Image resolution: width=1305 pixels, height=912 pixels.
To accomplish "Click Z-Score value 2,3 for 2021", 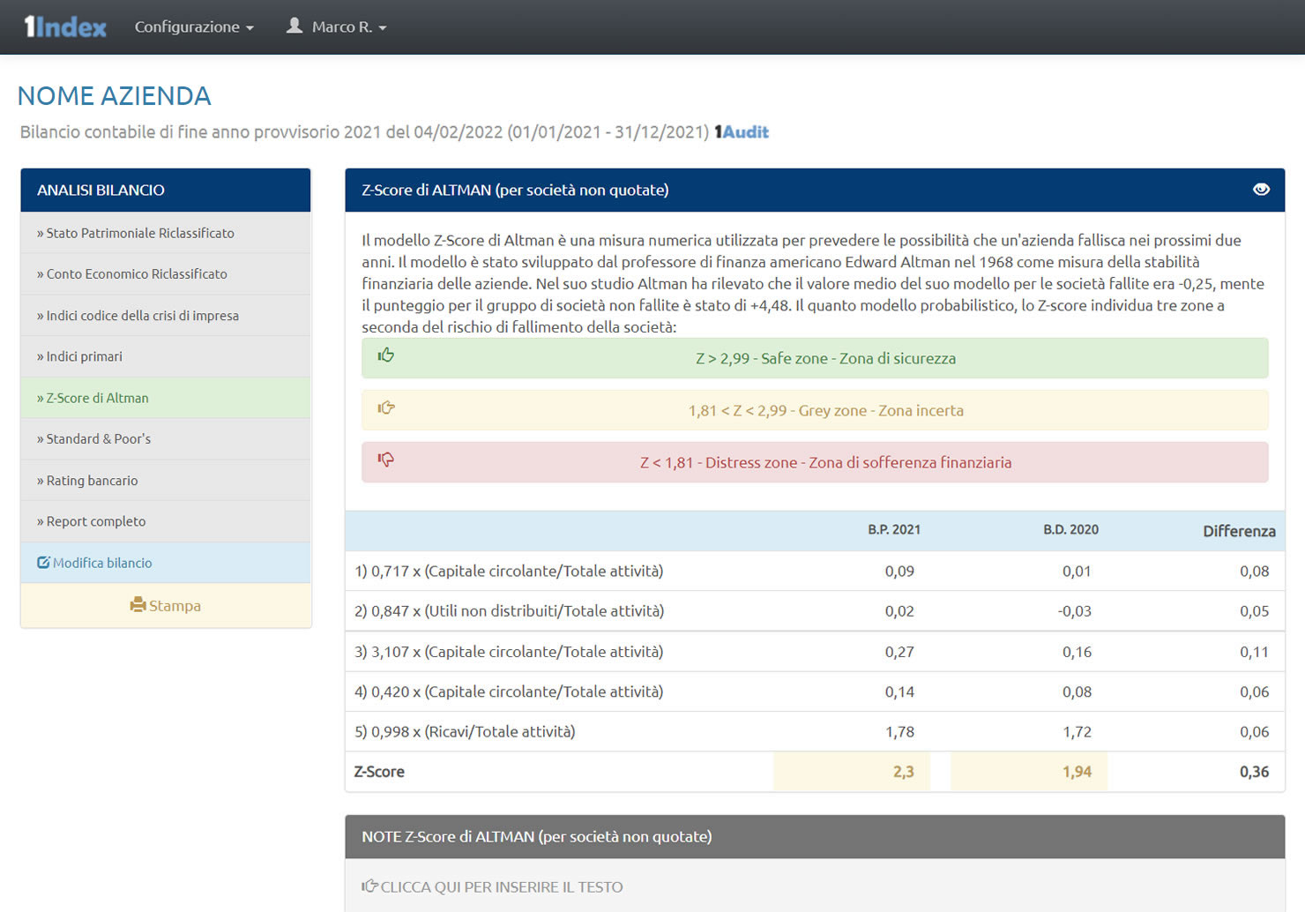I will [903, 772].
